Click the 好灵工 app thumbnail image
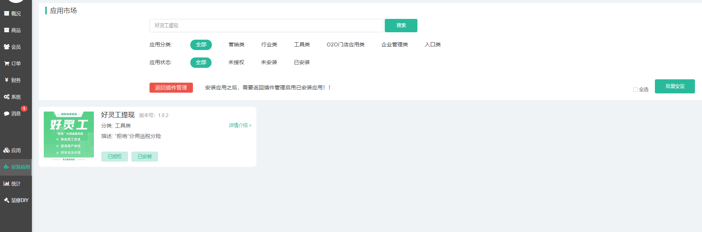The image size is (702, 232). tap(69, 136)
